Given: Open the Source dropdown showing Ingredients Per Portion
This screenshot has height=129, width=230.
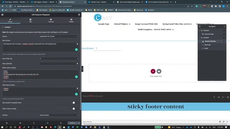Looking at the screenshot, I should click(x=59, y=37).
